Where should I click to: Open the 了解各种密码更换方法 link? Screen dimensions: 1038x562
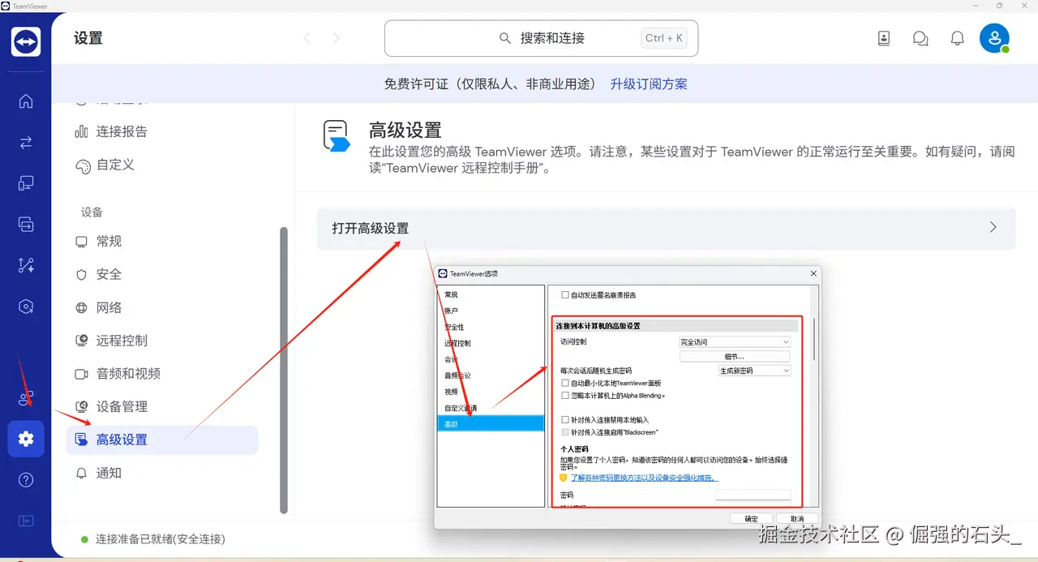(645, 478)
